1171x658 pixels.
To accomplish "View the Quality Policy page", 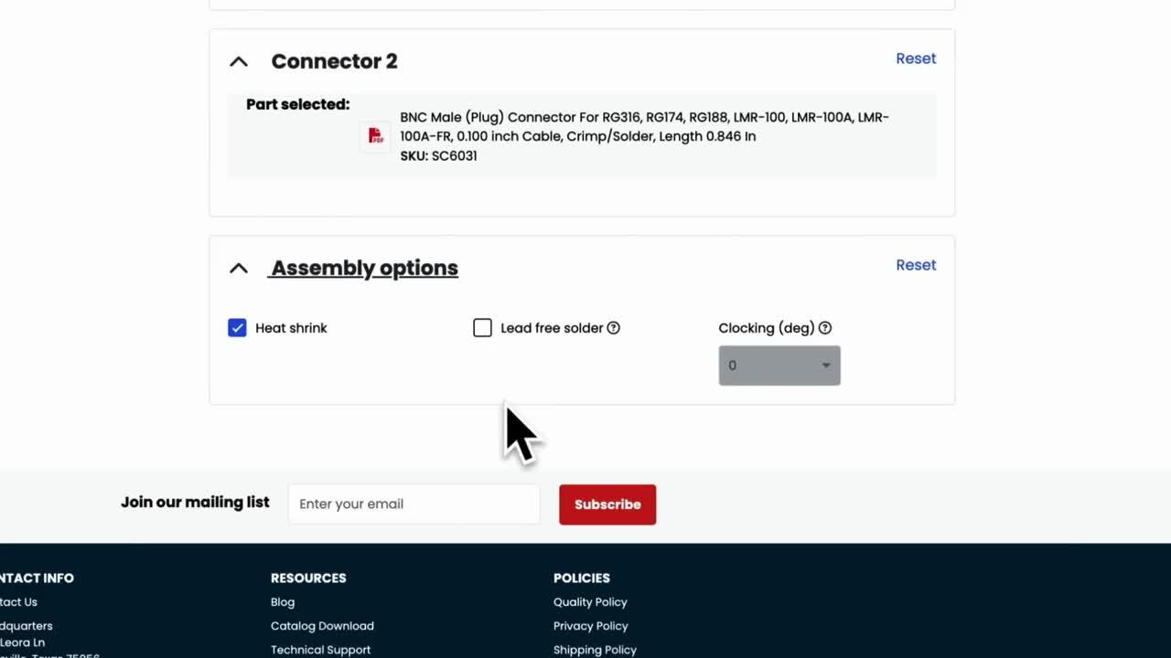I will click(590, 602).
